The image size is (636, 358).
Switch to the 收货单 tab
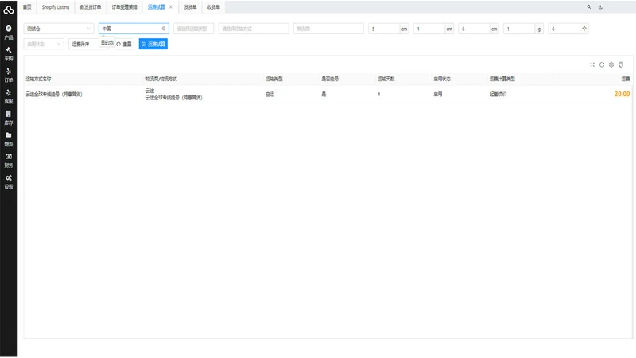213,7
